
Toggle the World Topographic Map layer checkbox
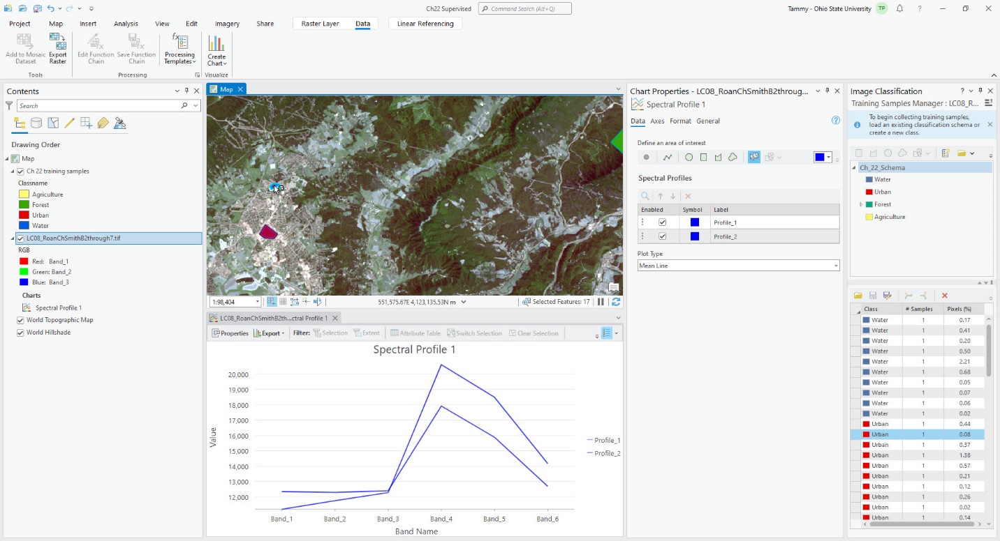tap(20, 320)
